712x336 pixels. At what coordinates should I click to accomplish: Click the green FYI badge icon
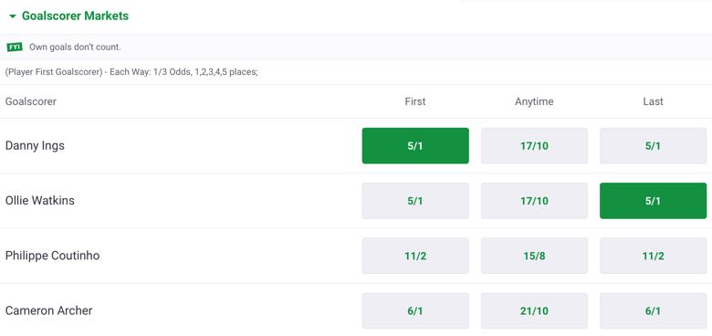15,47
